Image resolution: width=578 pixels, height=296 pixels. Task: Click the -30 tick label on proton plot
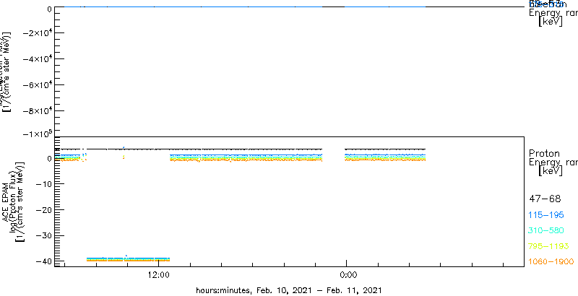[44, 235]
